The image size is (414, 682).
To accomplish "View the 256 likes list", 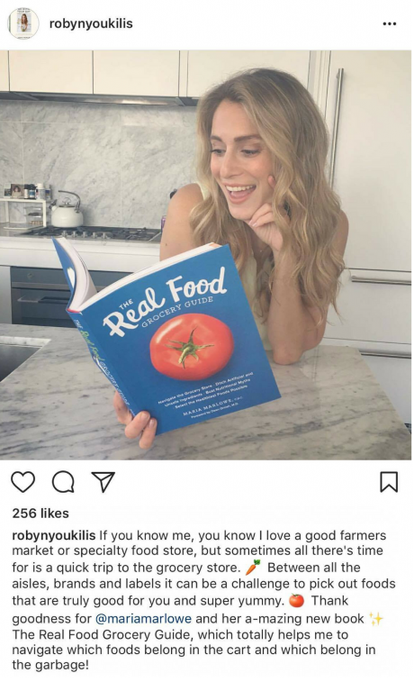I will tap(40, 514).
